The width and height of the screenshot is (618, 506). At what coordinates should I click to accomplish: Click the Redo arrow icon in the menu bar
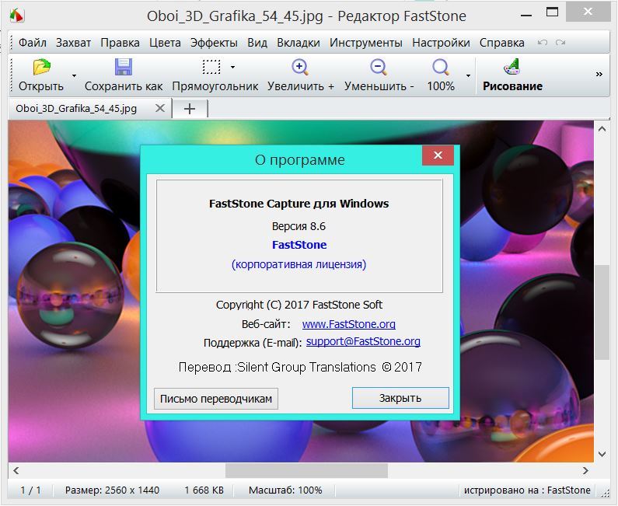pos(560,42)
